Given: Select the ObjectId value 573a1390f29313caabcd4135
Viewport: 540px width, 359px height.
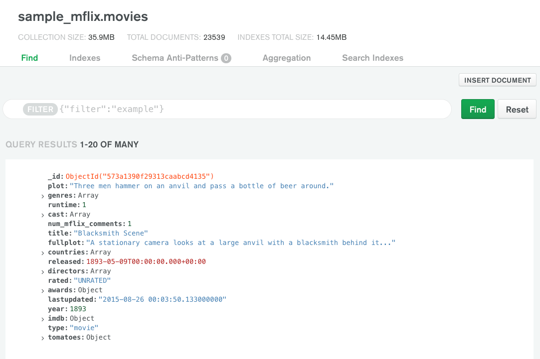Looking at the screenshot, I should (x=140, y=176).
